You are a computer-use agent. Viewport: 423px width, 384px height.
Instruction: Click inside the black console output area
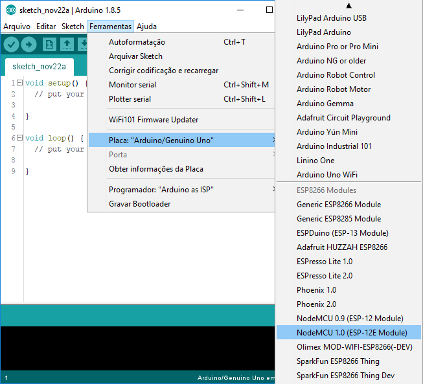(137, 348)
